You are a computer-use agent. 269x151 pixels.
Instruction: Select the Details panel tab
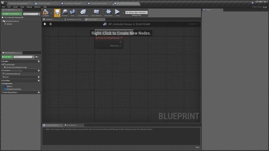pos(212,10)
